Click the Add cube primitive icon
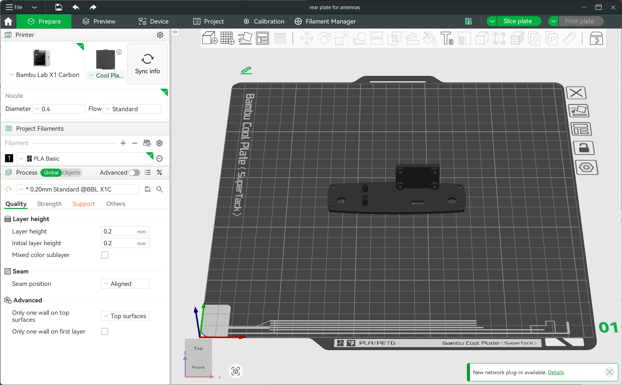This screenshot has height=385, width=622. pyautogui.click(x=210, y=38)
